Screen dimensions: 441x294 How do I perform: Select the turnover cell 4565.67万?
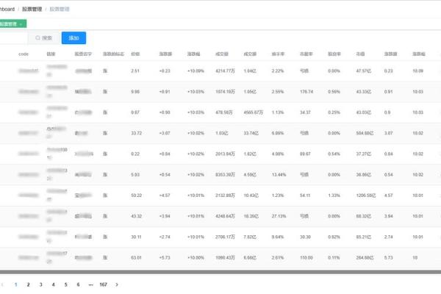[x=254, y=112]
